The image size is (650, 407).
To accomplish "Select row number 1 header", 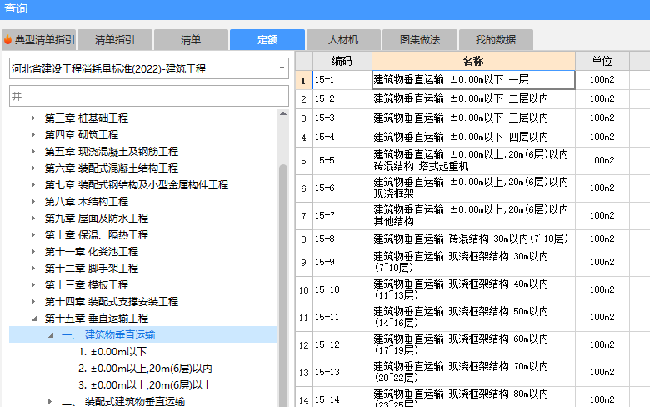I will [304, 80].
